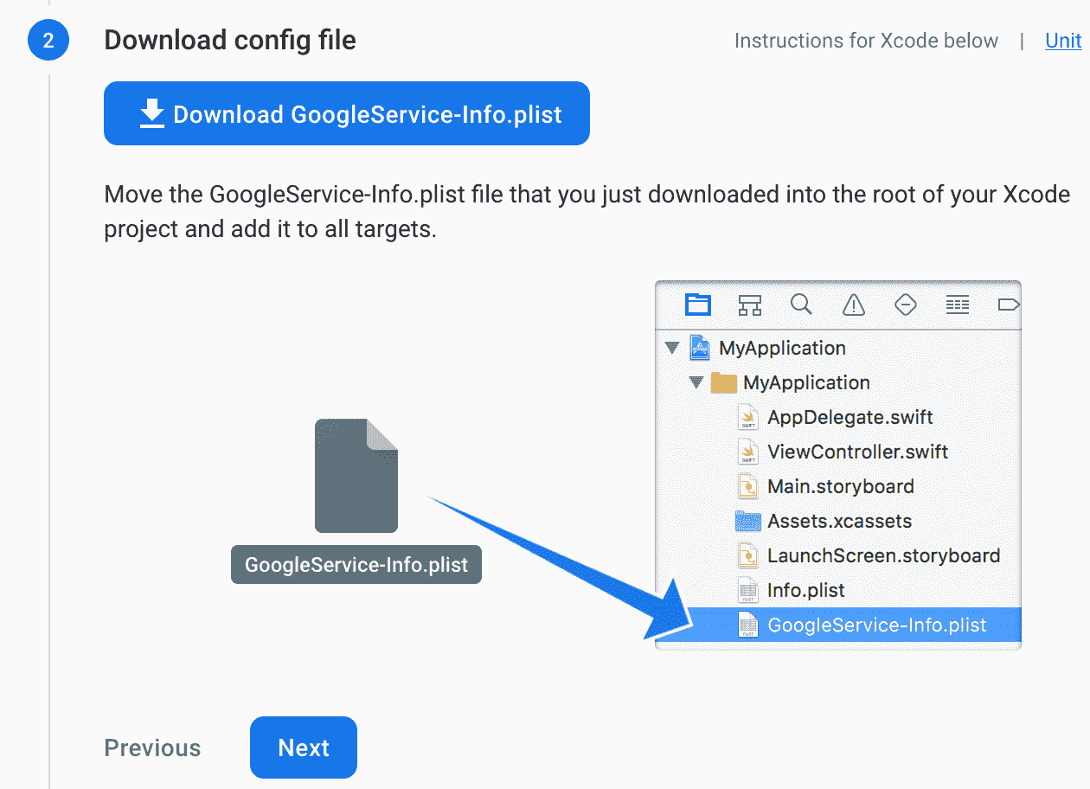Click the step 2 circle indicator
The width and height of the screenshot is (1090, 789).
coord(48,41)
